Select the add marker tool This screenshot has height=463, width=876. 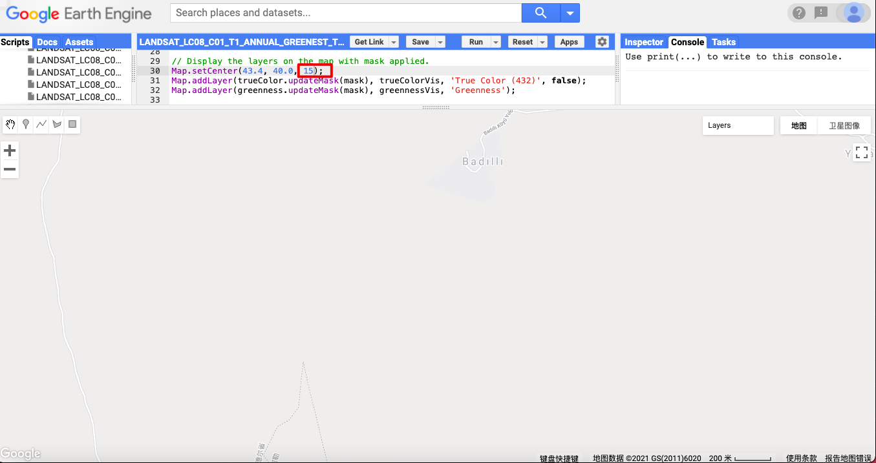pos(26,124)
